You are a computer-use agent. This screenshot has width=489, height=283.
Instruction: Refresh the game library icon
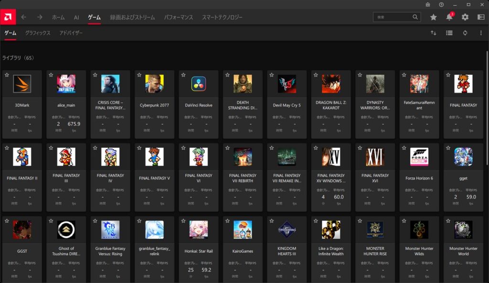tap(465, 33)
